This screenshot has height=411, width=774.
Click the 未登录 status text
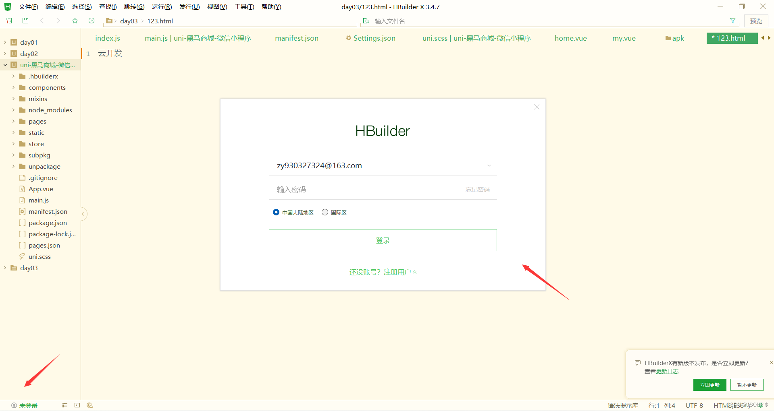(28, 405)
